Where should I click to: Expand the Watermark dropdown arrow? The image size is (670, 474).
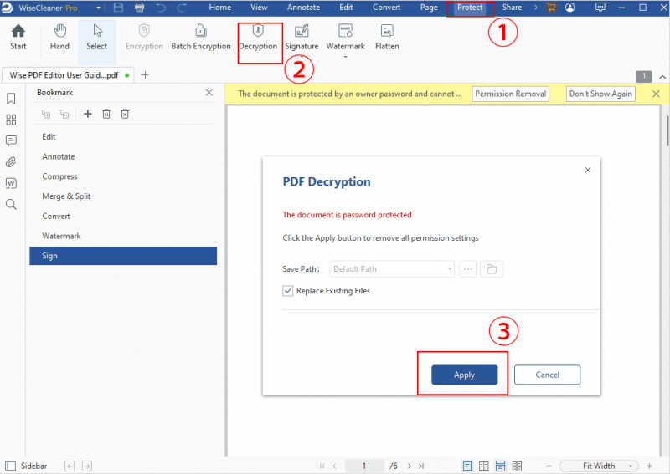point(345,57)
